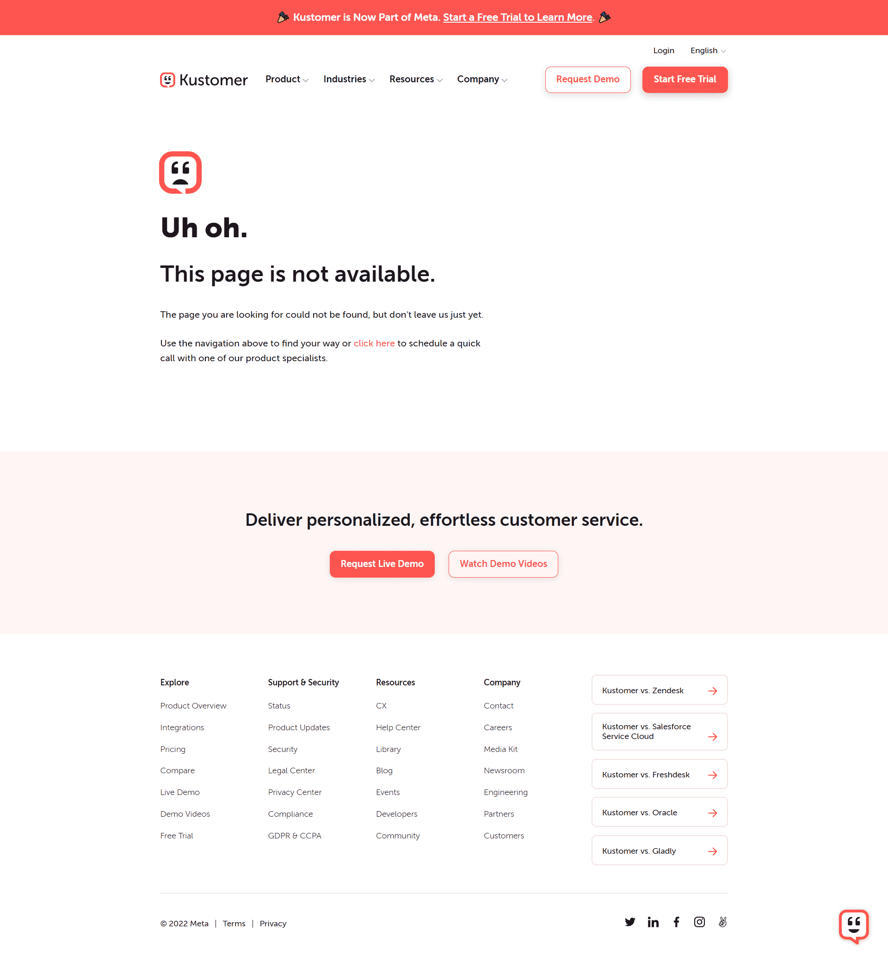Screen dimensions: 888x961
Task: Click the Facebook social icon
Action: tap(676, 922)
